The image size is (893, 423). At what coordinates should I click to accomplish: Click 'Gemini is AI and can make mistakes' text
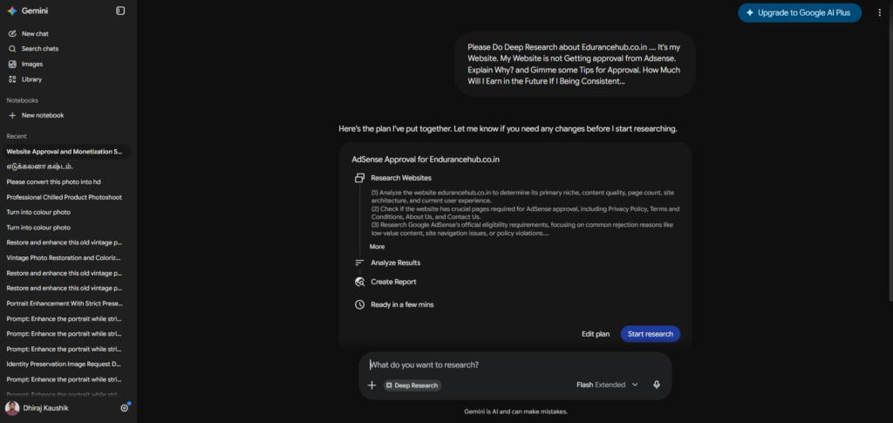(x=515, y=412)
